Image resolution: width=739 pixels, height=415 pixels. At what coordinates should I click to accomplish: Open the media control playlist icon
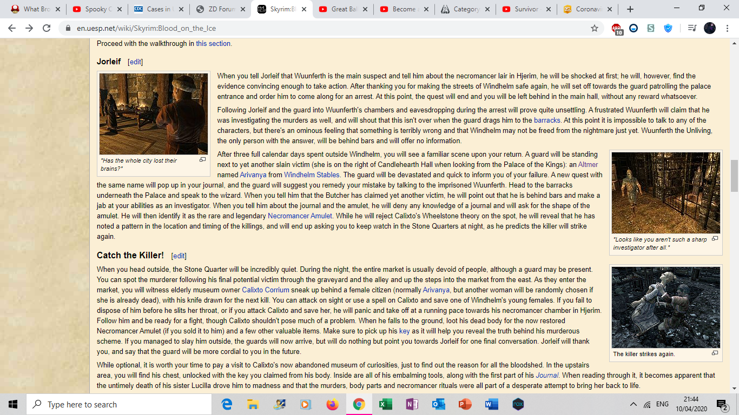[692, 28]
